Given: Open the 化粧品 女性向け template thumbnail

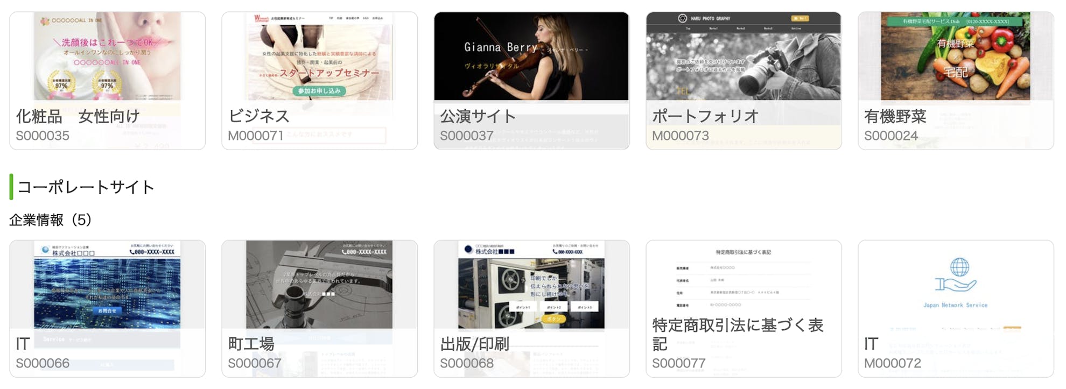Looking at the screenshot, I should pos(107,56).
